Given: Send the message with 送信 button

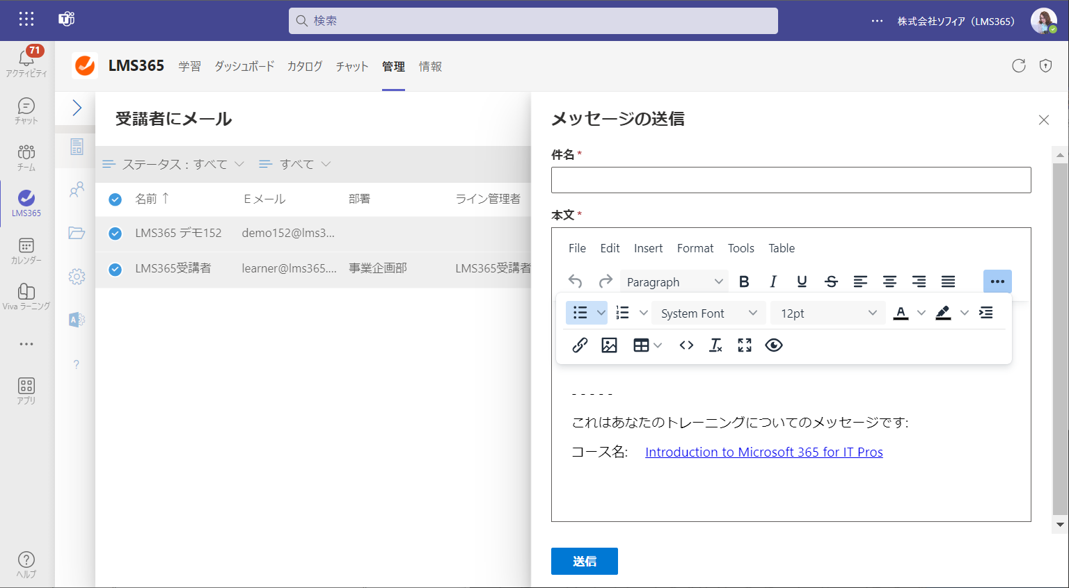Looking at the screenshot, I should pos(585,562).
